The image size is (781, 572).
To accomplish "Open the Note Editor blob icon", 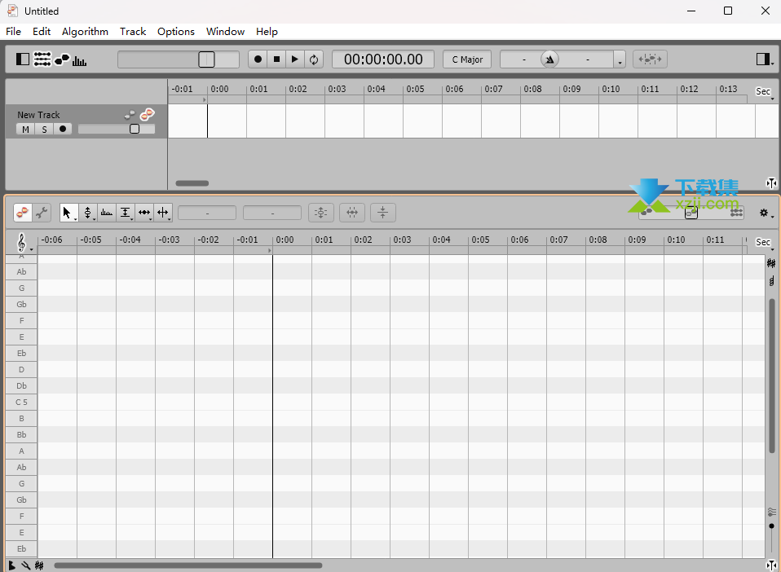I will point(62,59).
